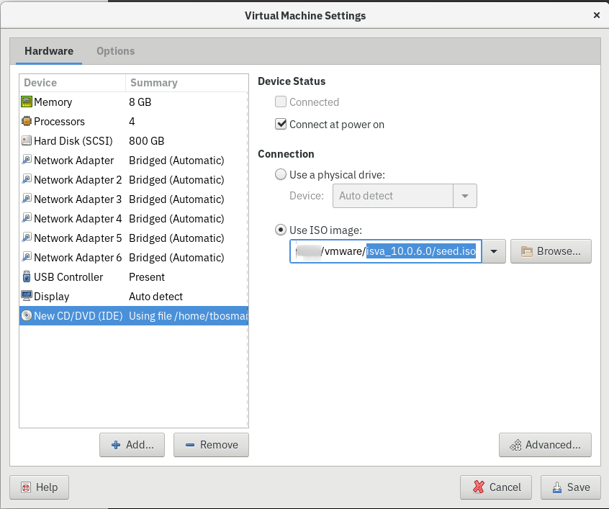
Task: Open the Hardware tab
Action: click(x=48, y=50)
